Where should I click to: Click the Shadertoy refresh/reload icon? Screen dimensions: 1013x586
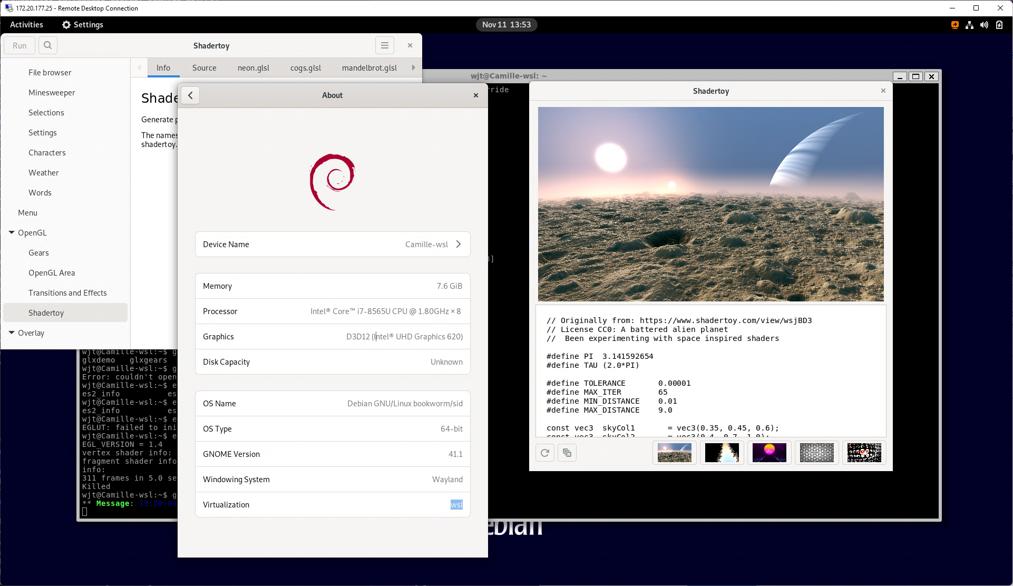pyautogui.click(x=545, y=453)
